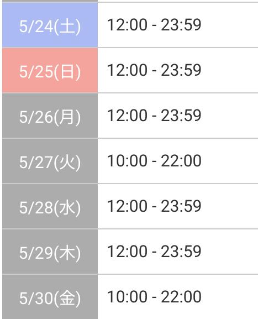
Task: Click the 12:00 - 23:59 time for Monday
Action: click(154, 116)
